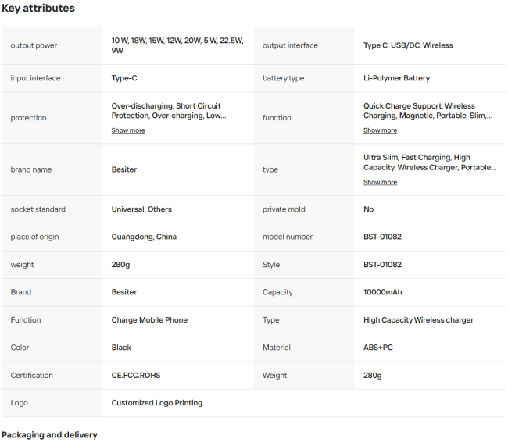Expand protection details with Show more
Image resolution: width=508 pixels, height=446 pixels.
(x=128, y=130)
